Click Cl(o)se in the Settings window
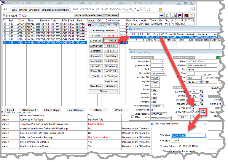The height and width of the screenshot is (162, 228). click(103, 91)
